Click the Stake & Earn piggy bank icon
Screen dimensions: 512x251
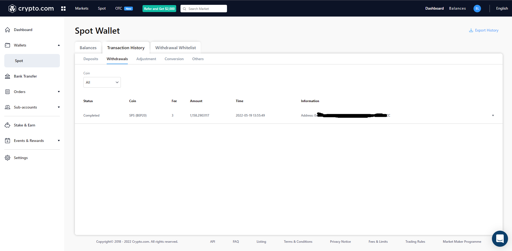coord(7,125)
